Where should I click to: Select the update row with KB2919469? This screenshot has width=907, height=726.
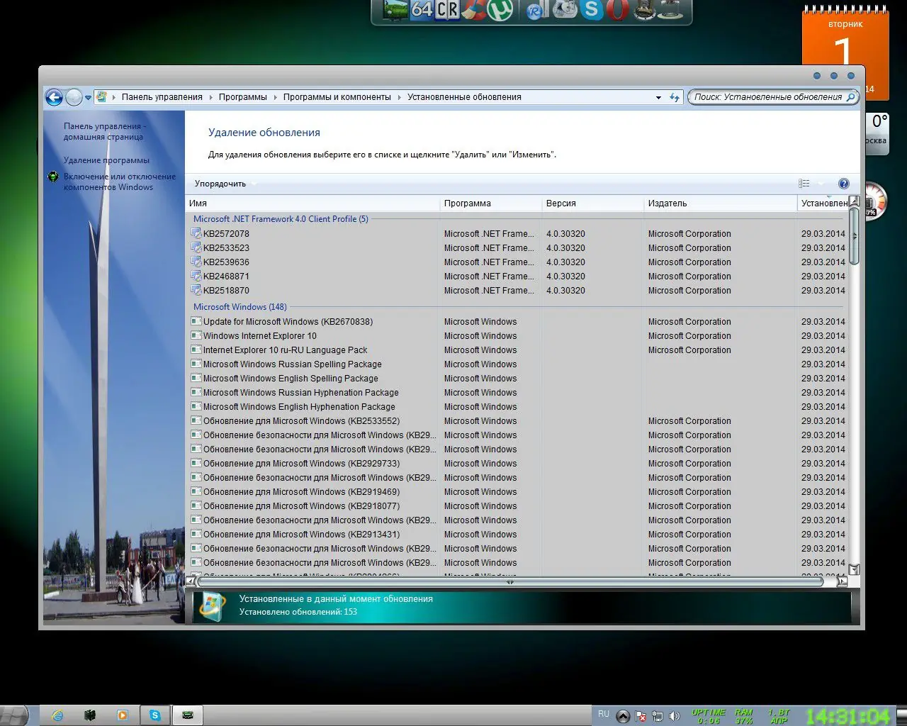pyautogui.click(x=517, y=491)
